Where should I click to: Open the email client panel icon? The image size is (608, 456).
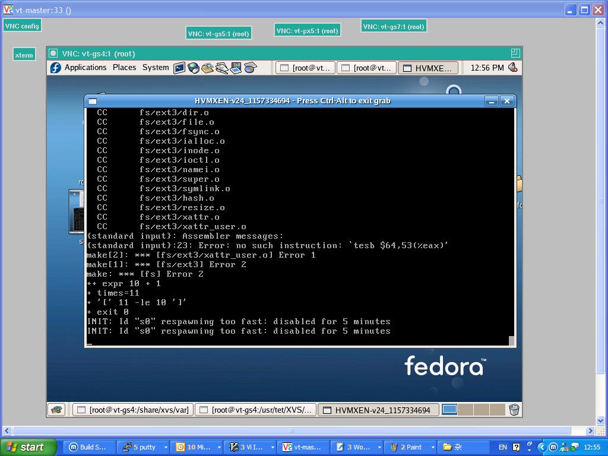(207, 68)
